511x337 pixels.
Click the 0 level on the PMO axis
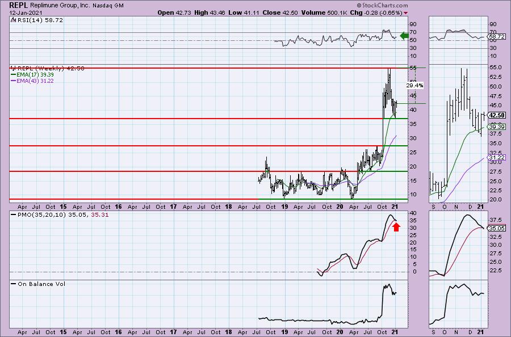(414, 272)
